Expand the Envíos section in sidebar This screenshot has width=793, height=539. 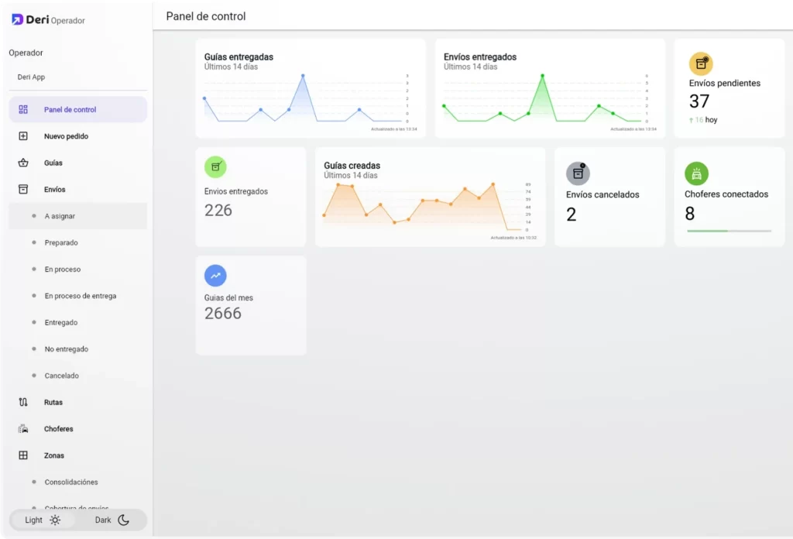click(54, 189)
